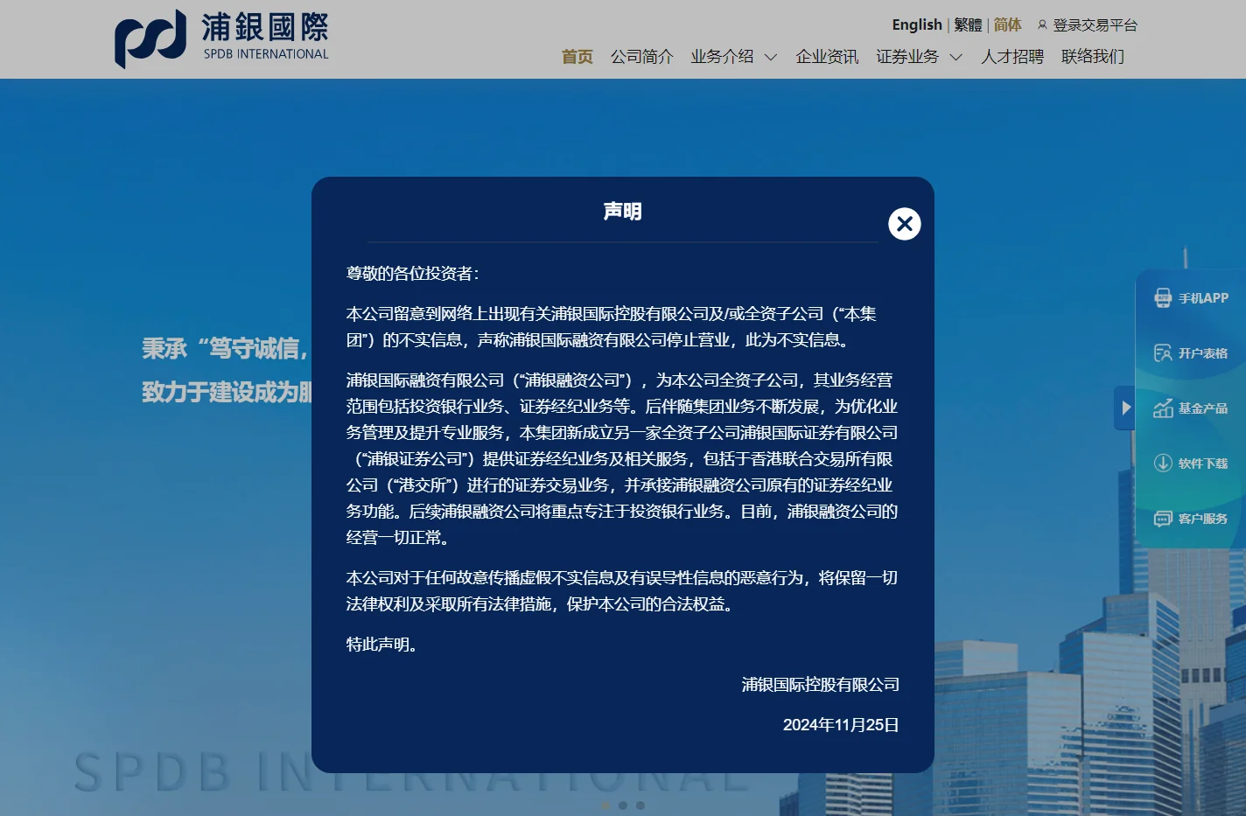Expand the 业务介绍 dropdown chevron
This screenshot has height=816, width=1246.
click(771, 58)
